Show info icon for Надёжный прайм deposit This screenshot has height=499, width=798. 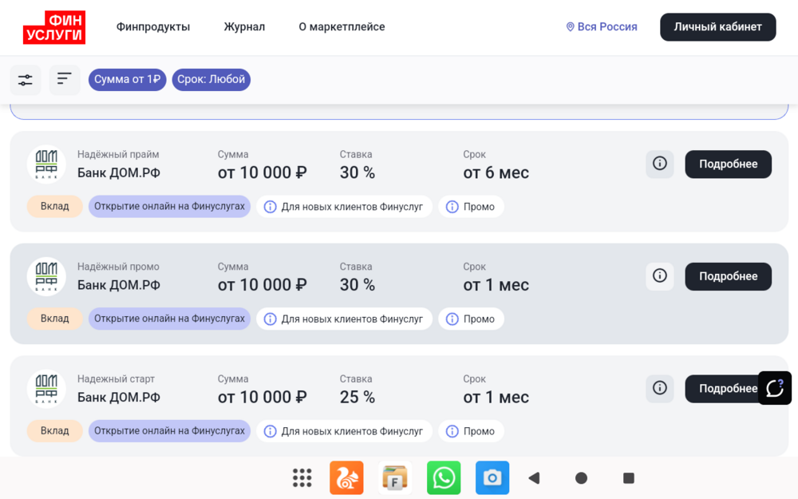click(660, 164)
